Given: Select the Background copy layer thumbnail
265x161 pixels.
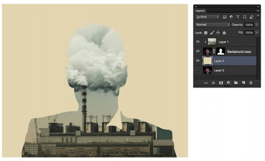Looking at the screenshot, I should (207, 51).
